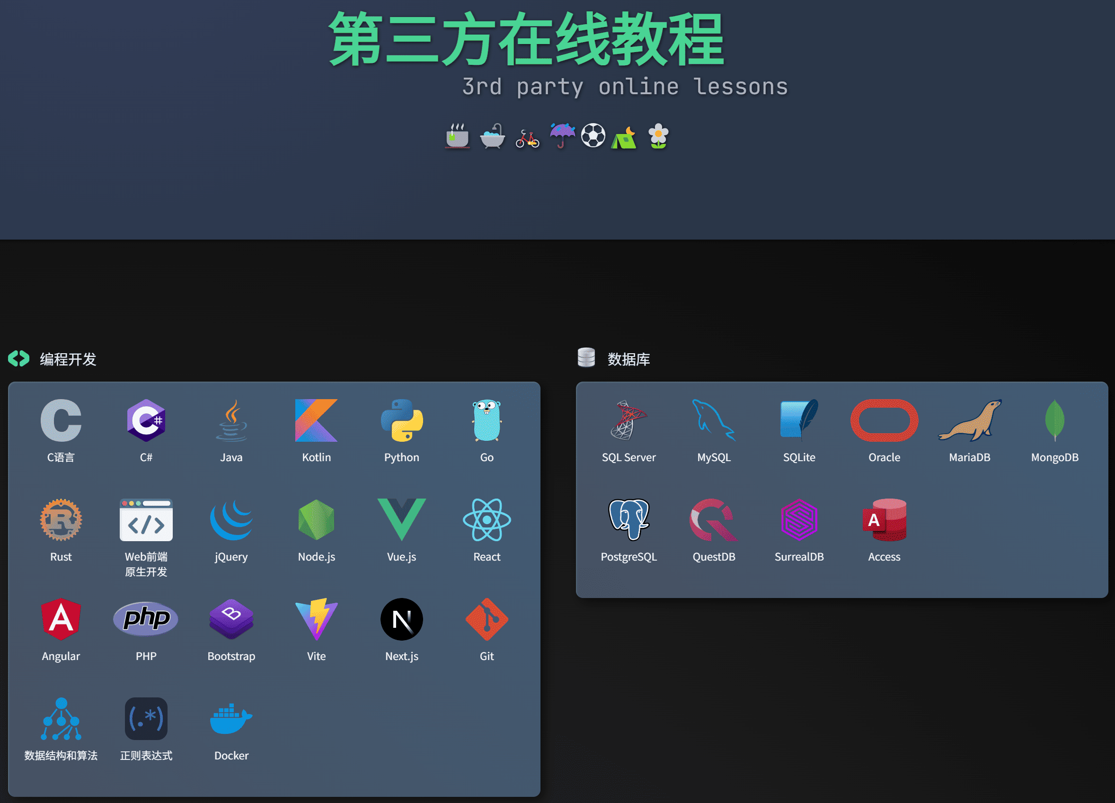The image size is (1115, 803).
Task: Click the React atom icon
Action: pyautogui.click(x=487, y=520)
